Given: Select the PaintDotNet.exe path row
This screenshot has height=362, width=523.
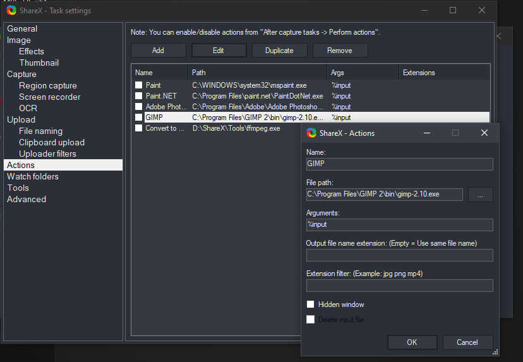Looking at the screenshot, I should click(258, 96).
